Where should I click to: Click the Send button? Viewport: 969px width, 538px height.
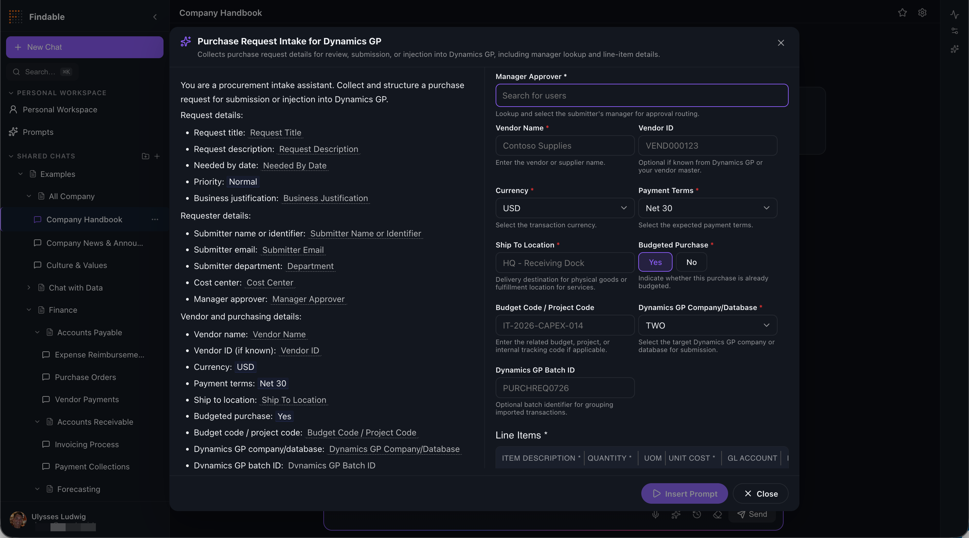pos(752,514)
